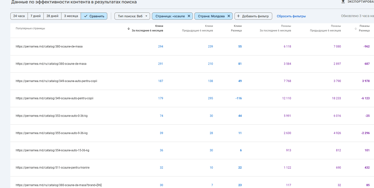374x188 pixels.
Task: Click the ЭКСПОРТИРОВАТЬ button label
Action: pyautogui.click(x=361, y=2)
